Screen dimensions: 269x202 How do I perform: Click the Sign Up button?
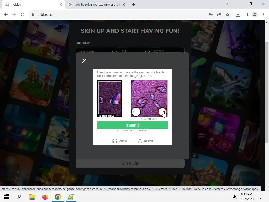[x=130, y=163]
